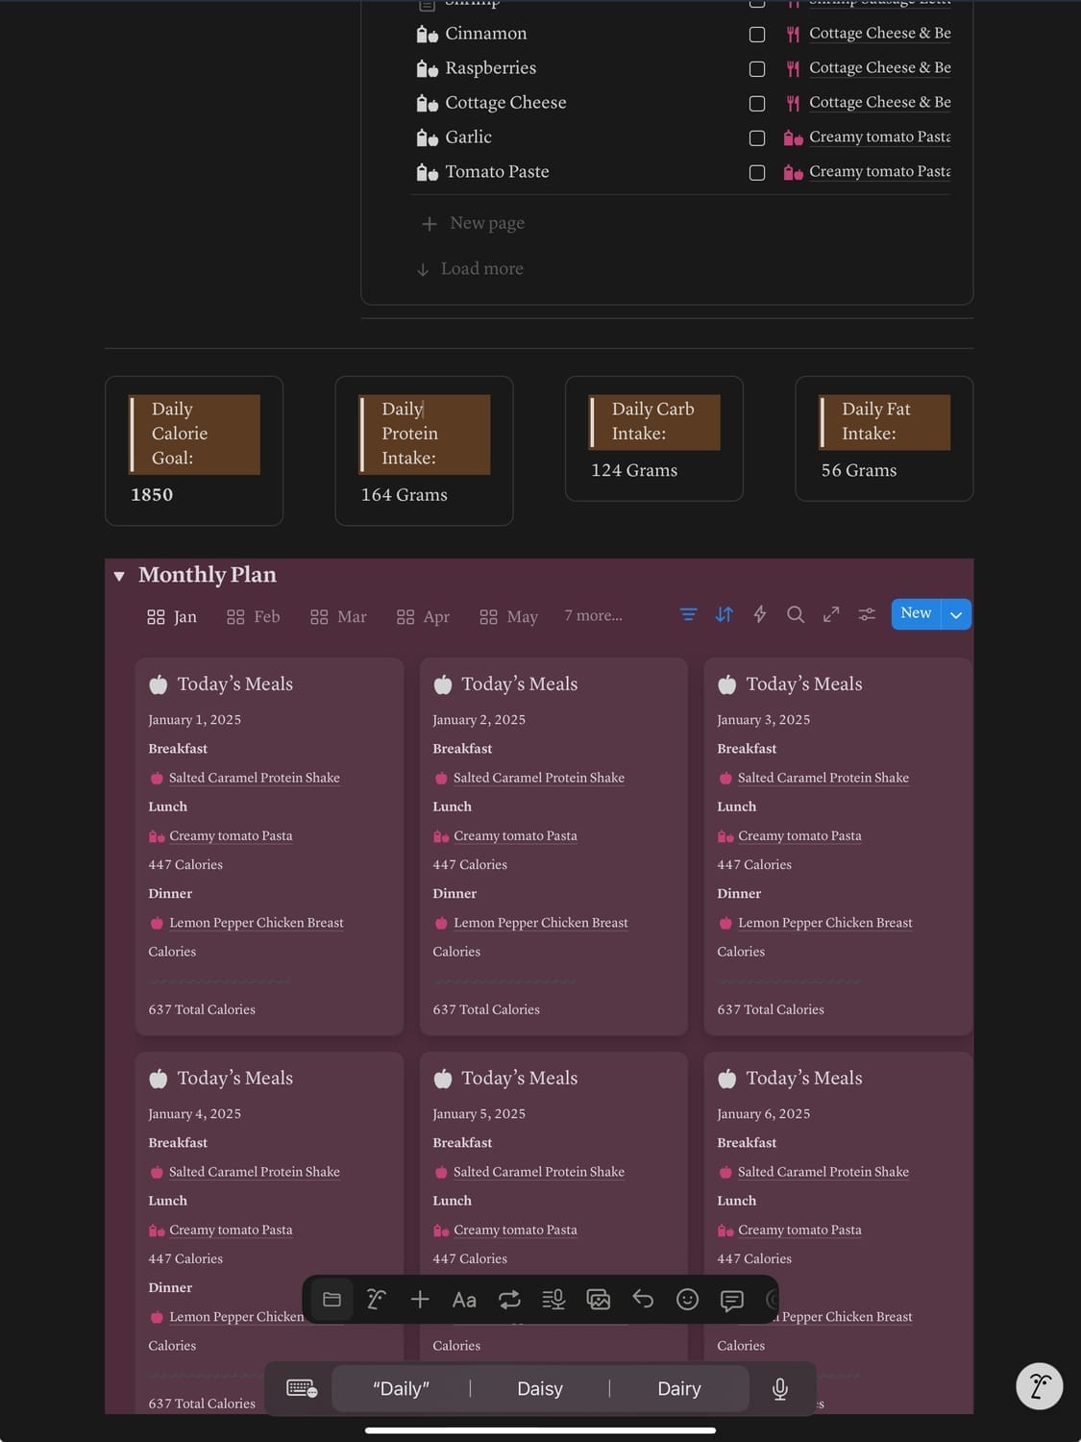Image resolution: width=1081 pixels, height=1442 pixels.
Task: Switch to the Feb tab
Action: coord(254,617)
